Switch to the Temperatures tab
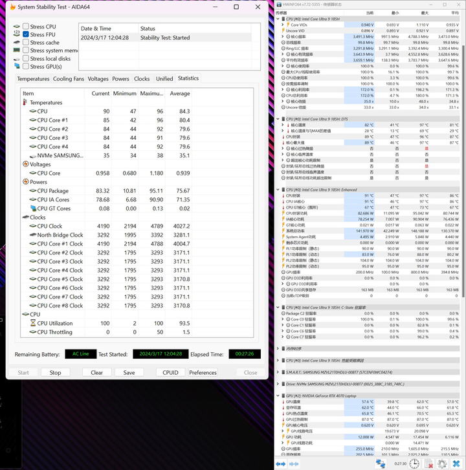Image resolution: width=466 pixels, height=470 pixels. [x=33, y=79]
